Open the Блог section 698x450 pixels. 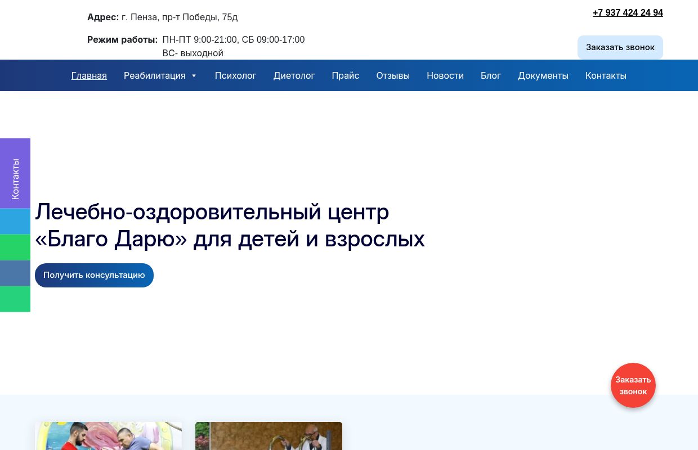[491, 75]
